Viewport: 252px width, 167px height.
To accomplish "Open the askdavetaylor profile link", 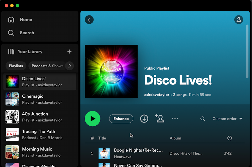I will pyautogui.click(x=157, y=95).
